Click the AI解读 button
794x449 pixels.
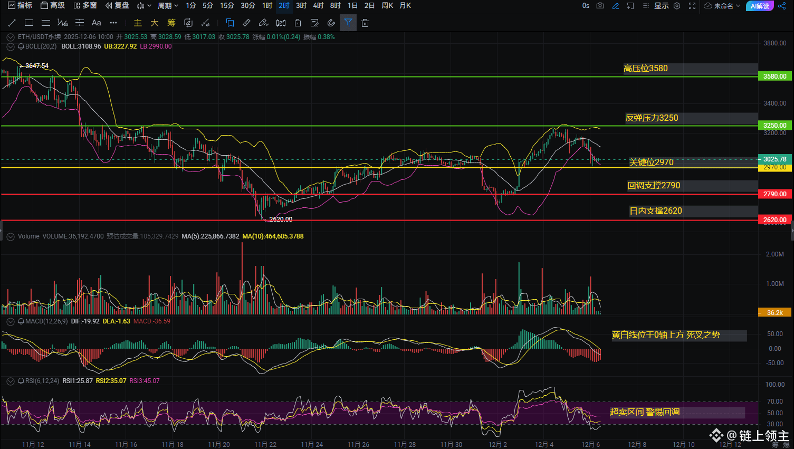coord(760,6)
